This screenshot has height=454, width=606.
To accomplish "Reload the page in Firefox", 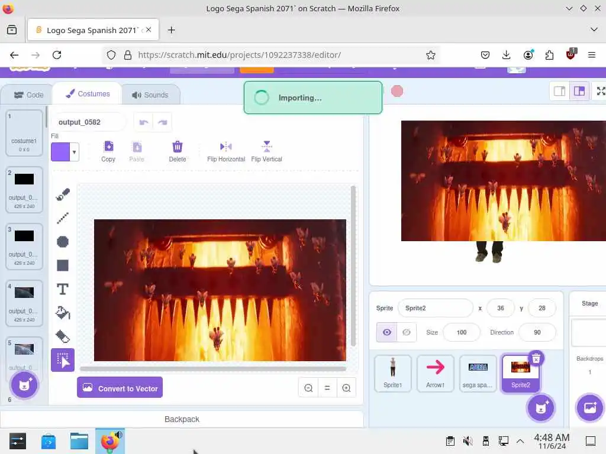I will pyautogui.click(x=57, y=55).
